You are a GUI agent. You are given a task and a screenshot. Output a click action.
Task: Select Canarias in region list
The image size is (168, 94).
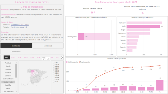[x=8, y=72]
